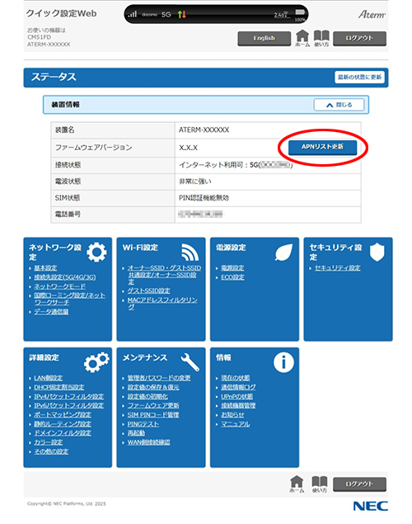Open the 接続機器管理 link
The width and height of the screenshot is (412, 524).
tap(238, 406)
